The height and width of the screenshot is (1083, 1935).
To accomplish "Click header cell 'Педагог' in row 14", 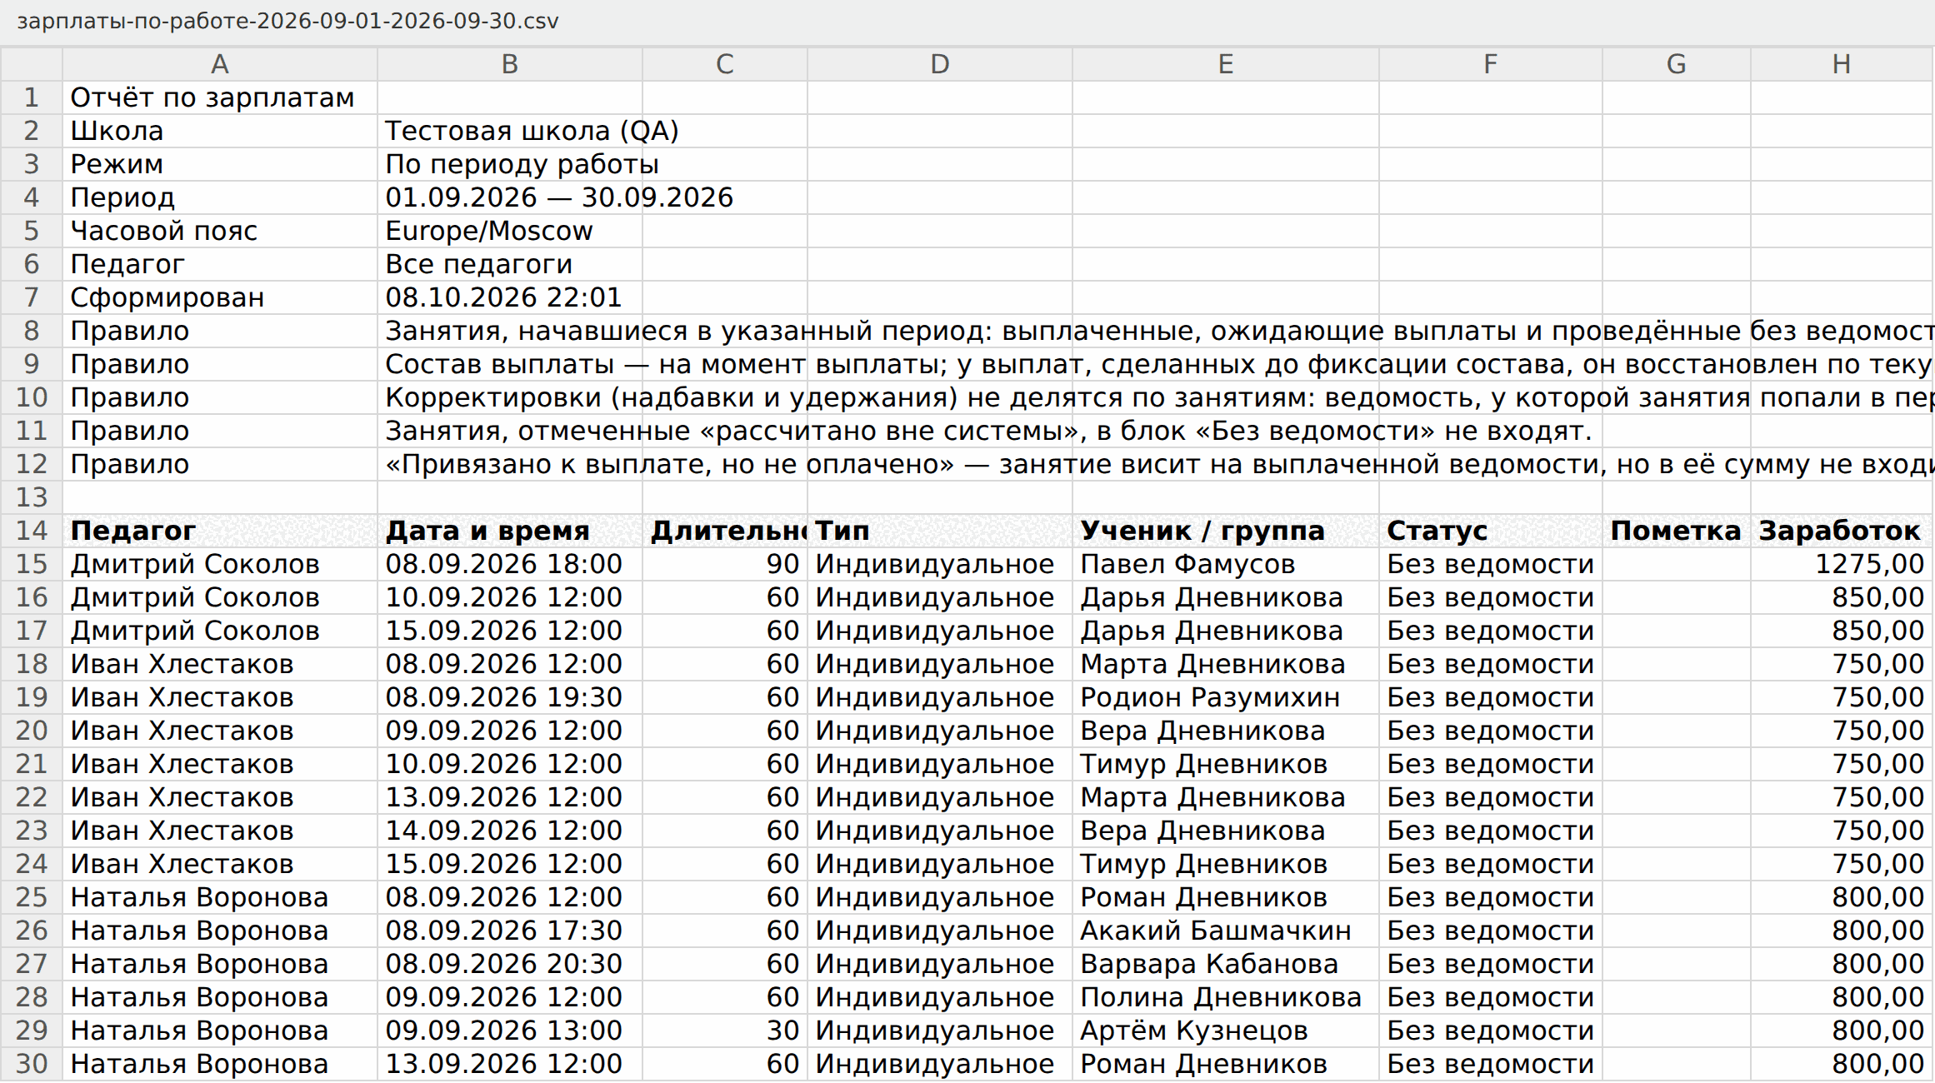I will 220,531.
